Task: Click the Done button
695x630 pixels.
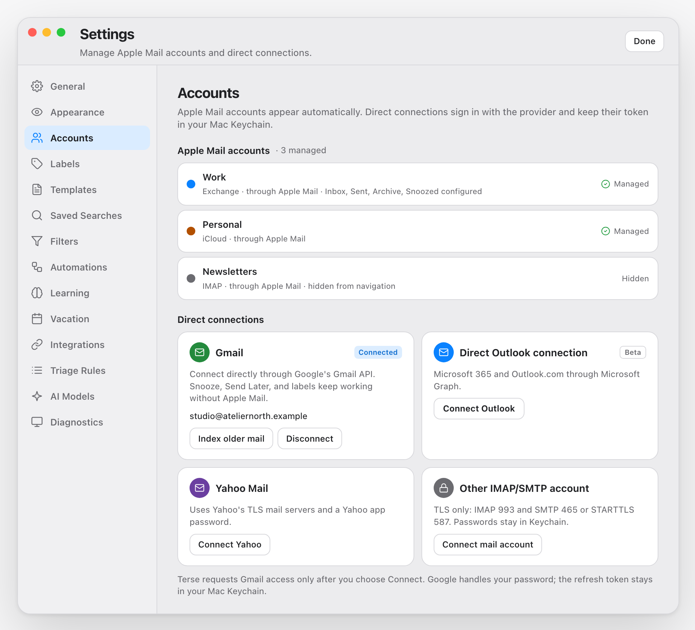Action: point(644,41)
